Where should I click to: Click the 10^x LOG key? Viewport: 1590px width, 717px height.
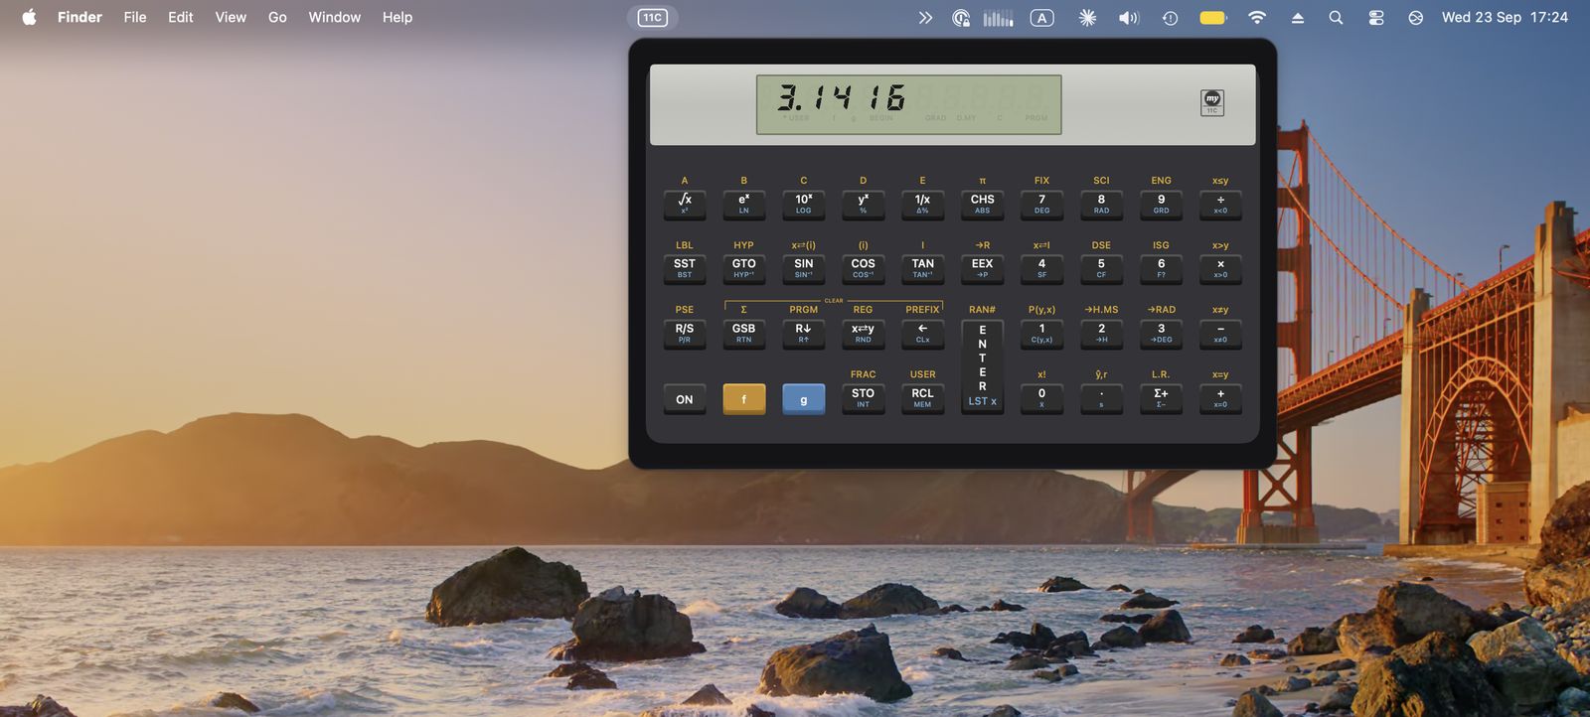tap(804, 204)
